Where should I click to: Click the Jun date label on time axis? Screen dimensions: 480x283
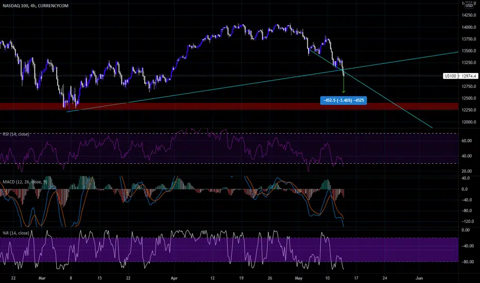tap(419, 278)
